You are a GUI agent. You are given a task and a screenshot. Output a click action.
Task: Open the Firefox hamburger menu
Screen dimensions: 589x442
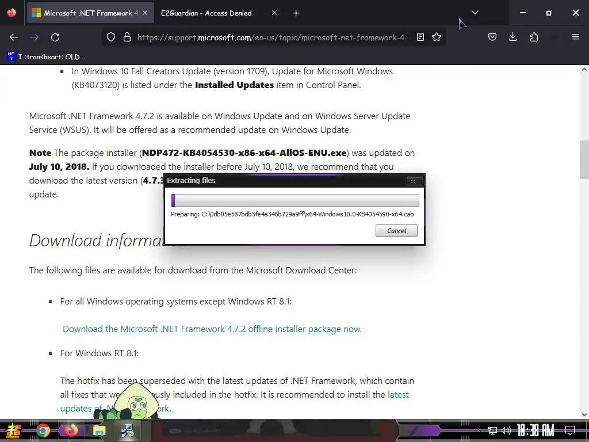click(575, 37)
